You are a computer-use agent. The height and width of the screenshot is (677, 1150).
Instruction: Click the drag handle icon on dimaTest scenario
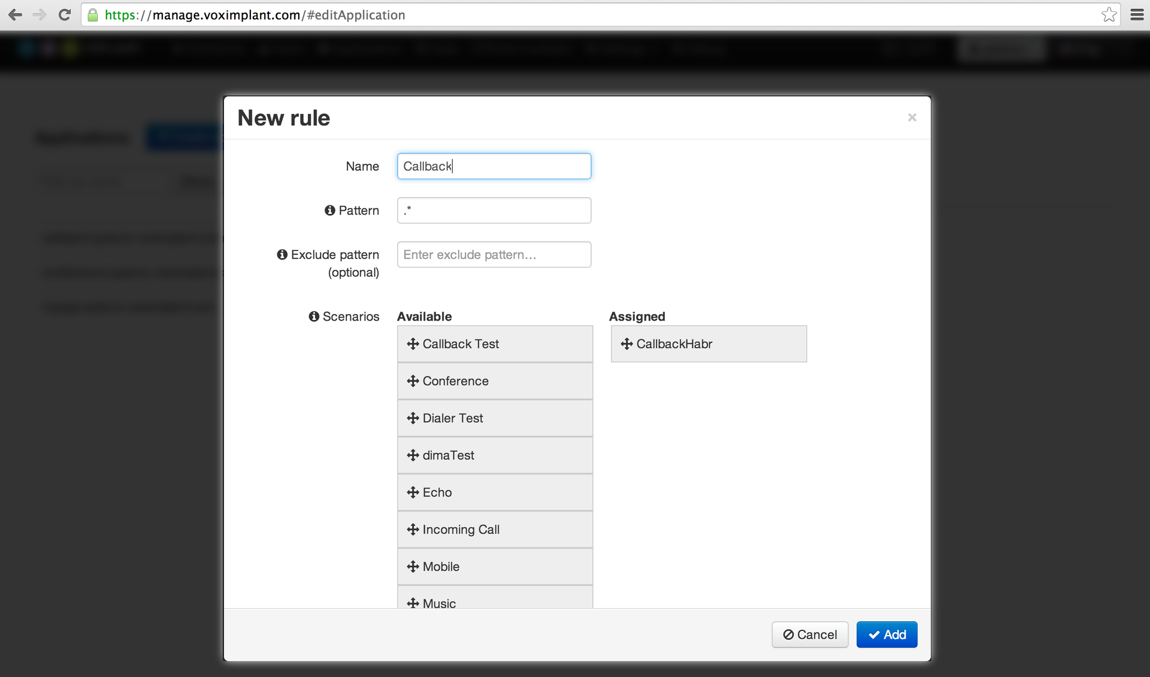tap(412, 455)
